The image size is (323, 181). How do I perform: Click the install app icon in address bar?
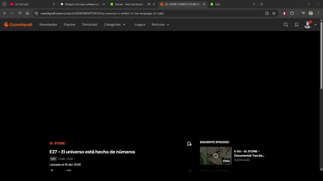(x=267, y=13)
